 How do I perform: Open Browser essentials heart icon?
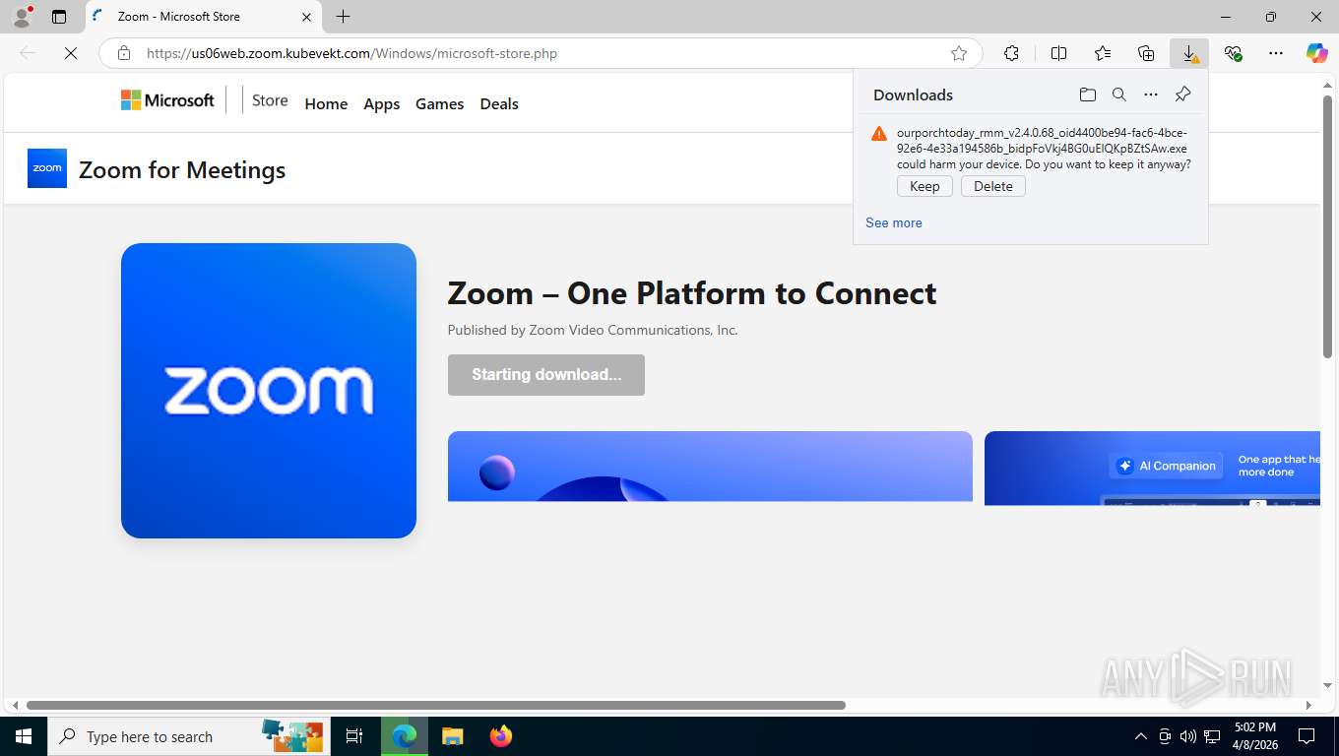tap(1233, 53)
